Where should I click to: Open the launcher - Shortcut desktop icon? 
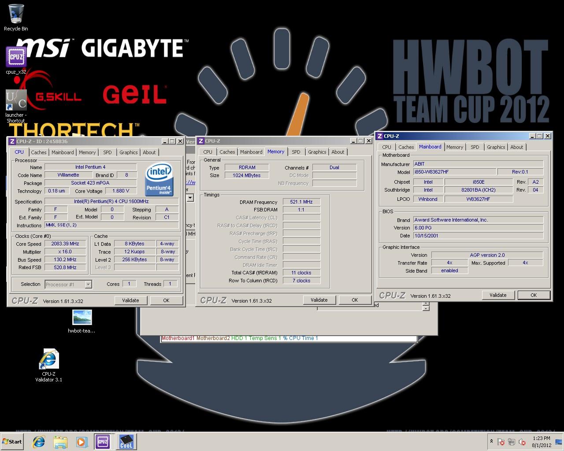click(16, 106)
